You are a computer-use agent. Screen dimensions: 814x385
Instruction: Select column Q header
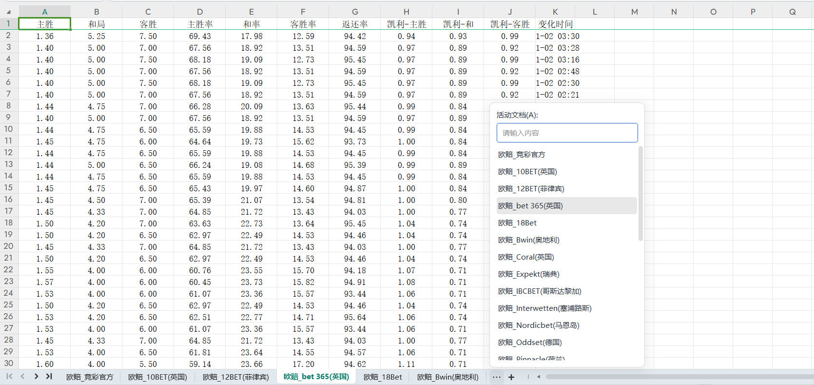[793, 12]
